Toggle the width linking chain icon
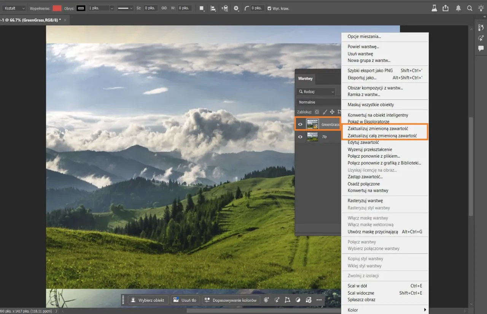This screenshot has width=487, height=314. (x=164, y=8)
